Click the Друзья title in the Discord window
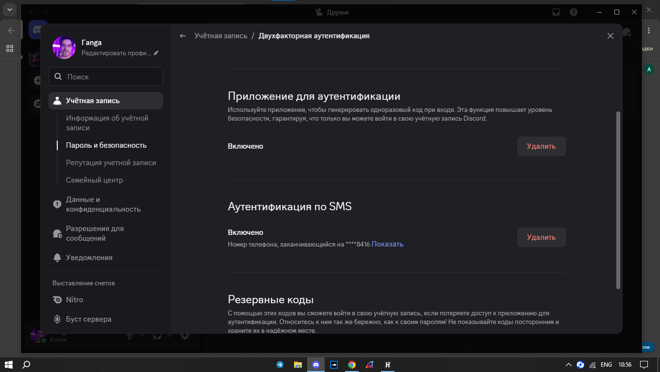This screenshot has height=372, width=660. tap(337, 12)
